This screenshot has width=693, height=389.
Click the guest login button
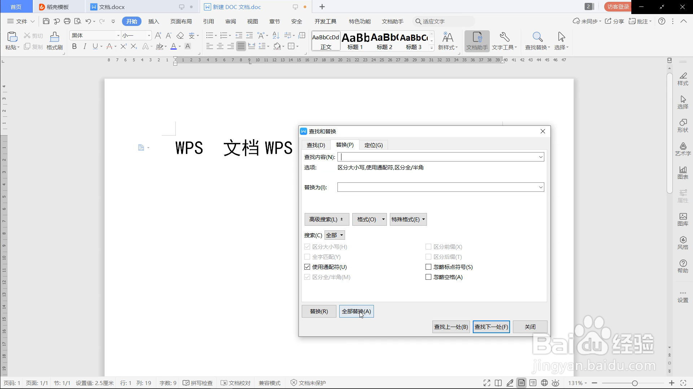pos(618,6)
